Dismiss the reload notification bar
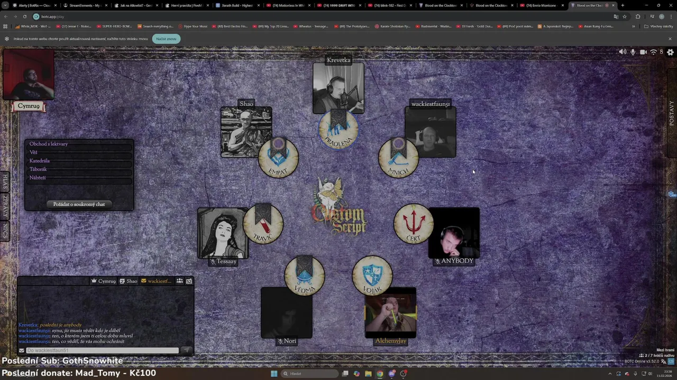This screenshot has width=677, height=380. point(670,39)
